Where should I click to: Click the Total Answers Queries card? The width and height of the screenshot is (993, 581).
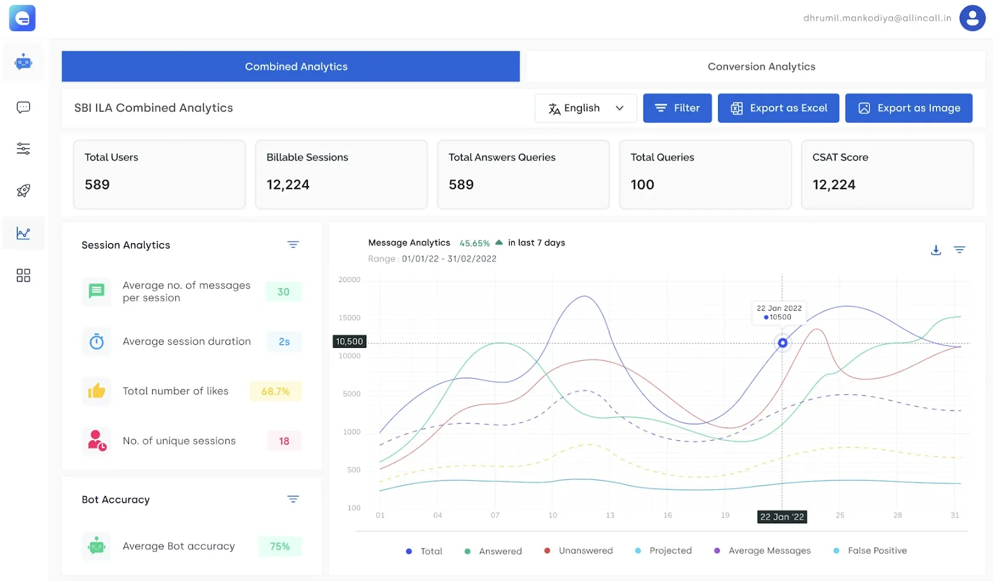tap(523, 174)
